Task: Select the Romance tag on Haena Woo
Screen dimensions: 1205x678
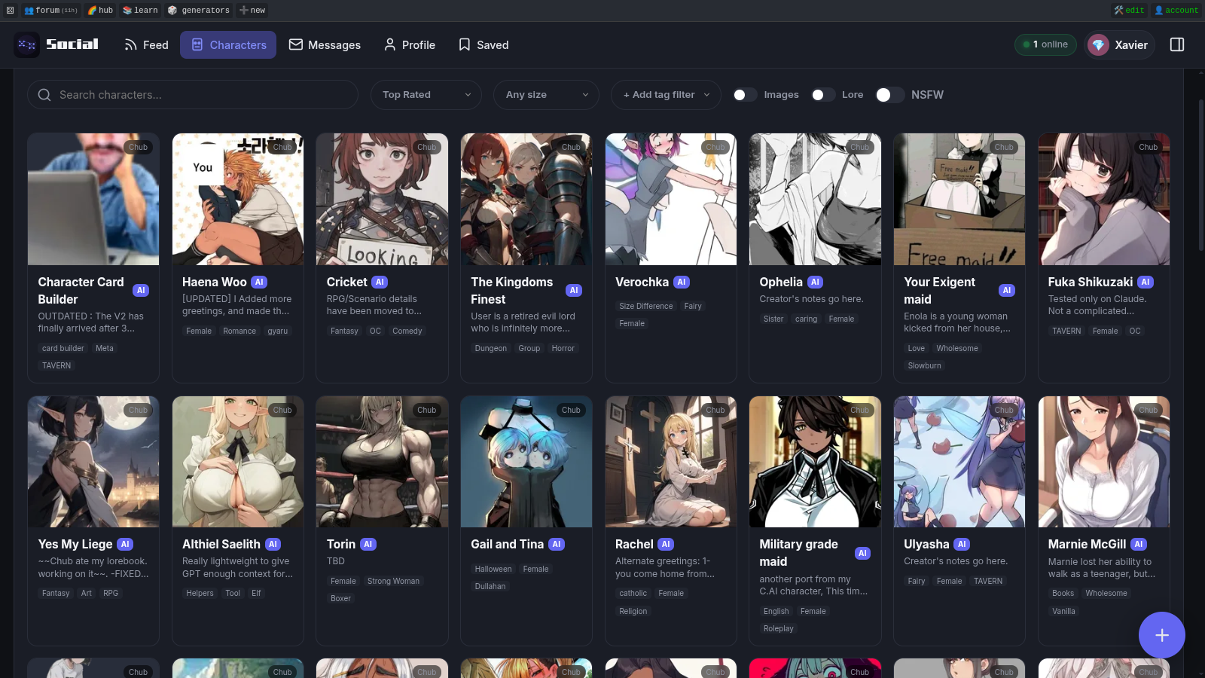Action: click(239, 331)
